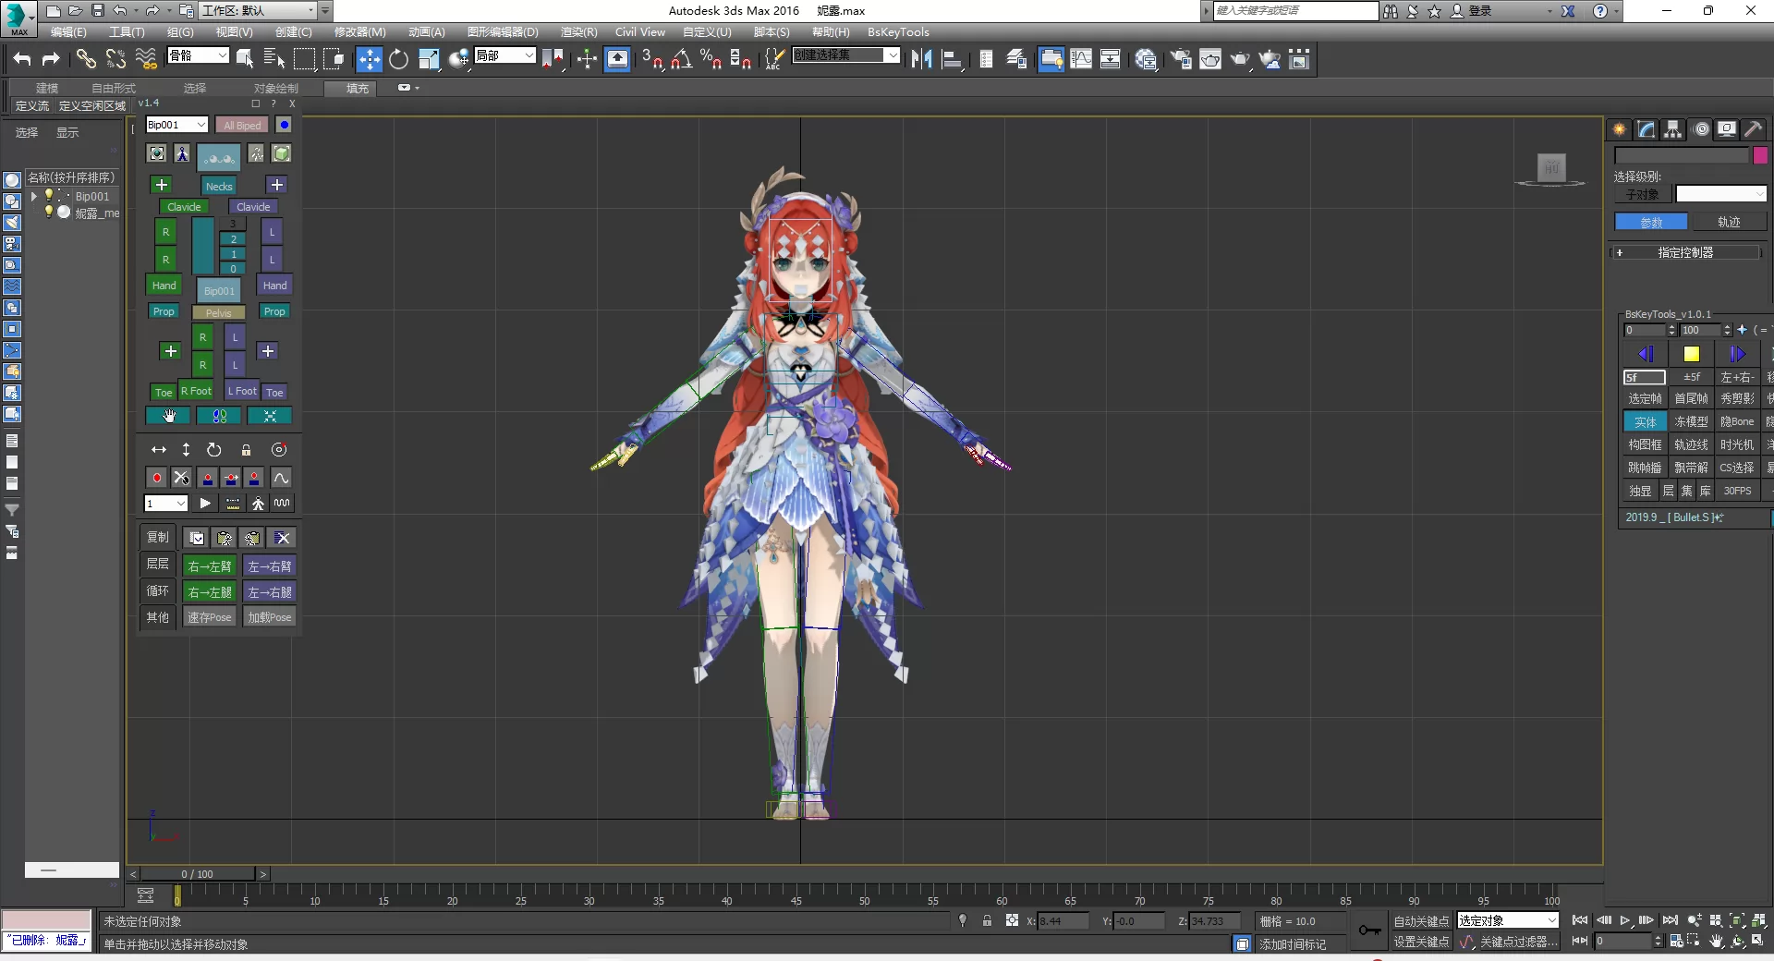Image resolution: width=1774 pixels, height=961 pixels.
Task: Toggle the selection lock padlock icon
Action: [x=987, y=920]
